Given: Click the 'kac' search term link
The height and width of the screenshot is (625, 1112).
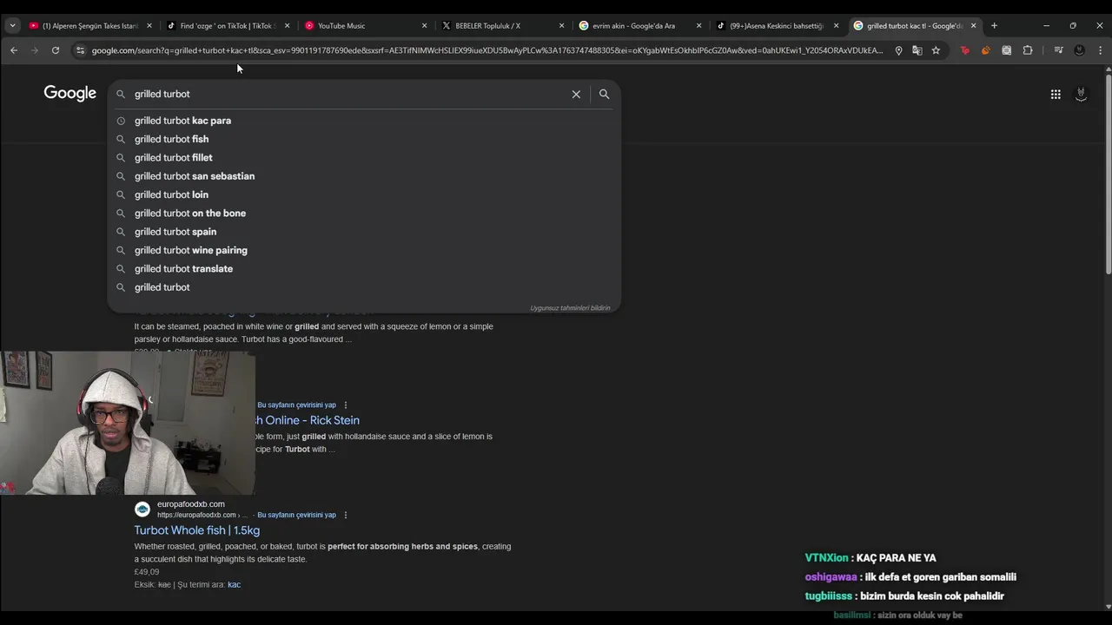Looking at the screenshot, I should 234,585.
